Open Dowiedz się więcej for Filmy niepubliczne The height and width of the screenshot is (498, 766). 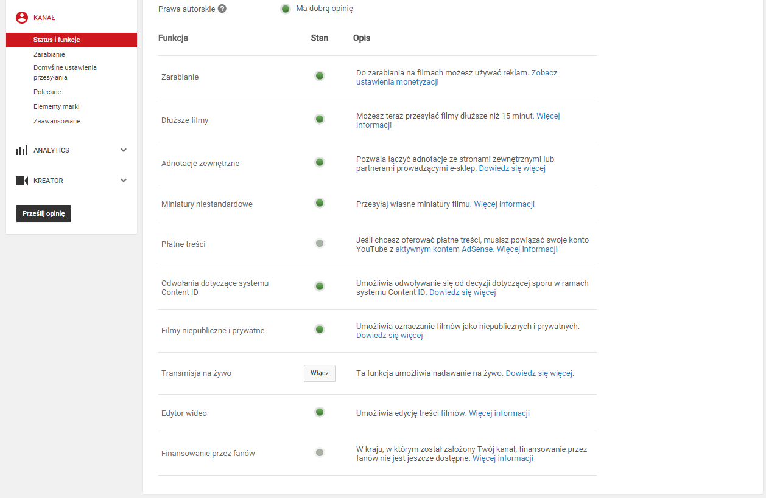[390, 336]
